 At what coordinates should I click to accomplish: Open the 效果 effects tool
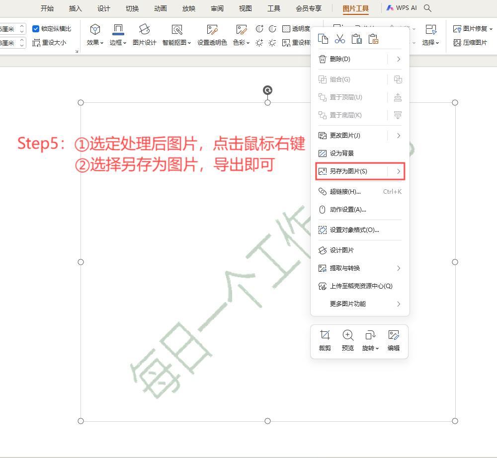[x=95, y=35]
